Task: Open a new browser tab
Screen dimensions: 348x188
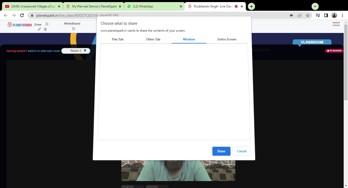Action: click(251, 6)
